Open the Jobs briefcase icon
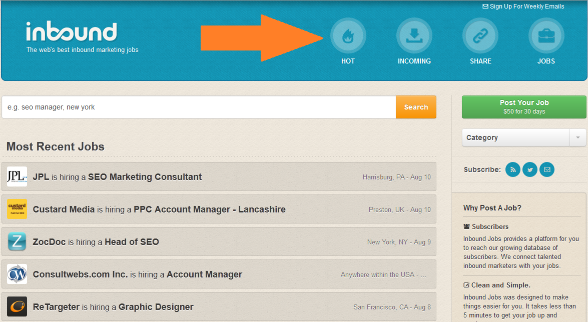This screenshot has height=322, width=588. pos(546,35)
